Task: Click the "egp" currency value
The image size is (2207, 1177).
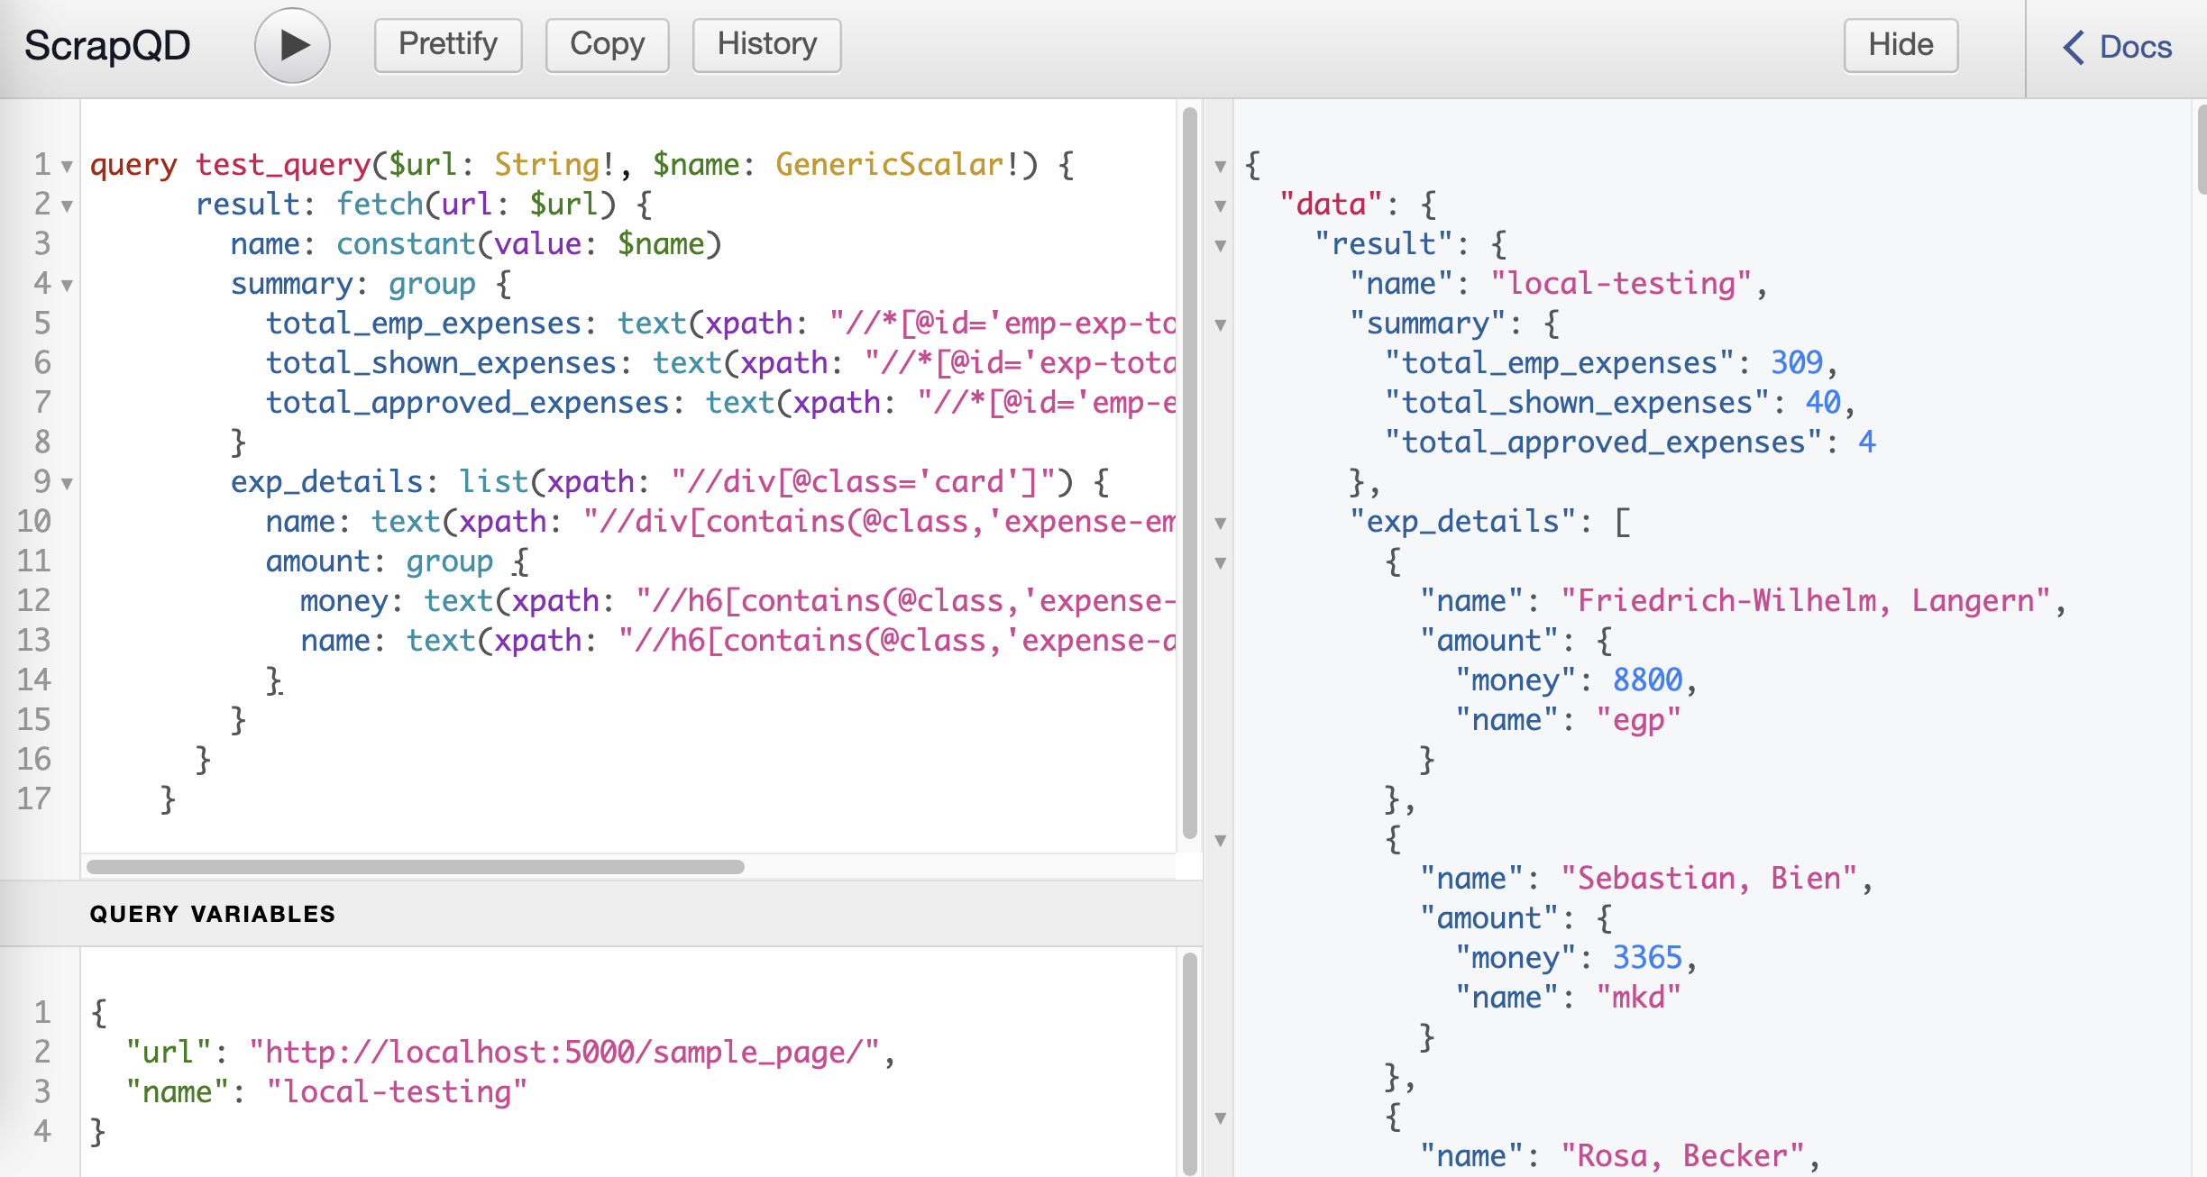Action: [x=1639, y=720]
